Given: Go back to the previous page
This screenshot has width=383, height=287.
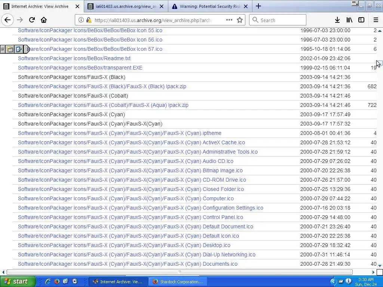Looking at the screenshot, I should [7, 20].
